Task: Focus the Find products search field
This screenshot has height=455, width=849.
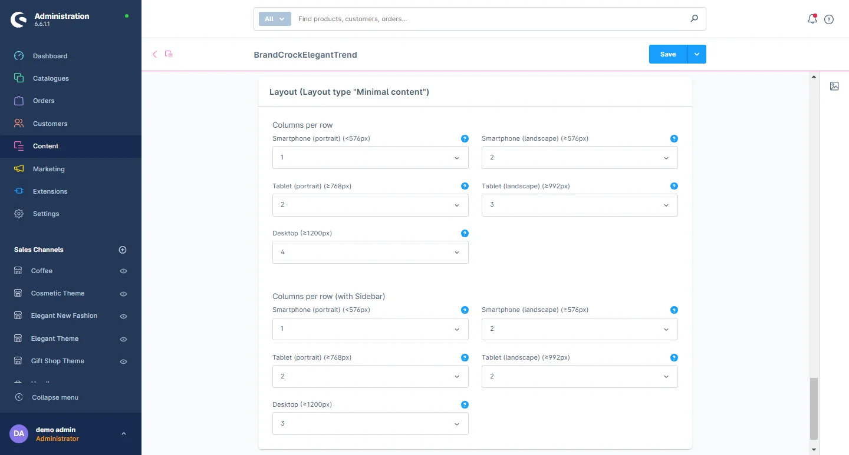Action: click(489, 19)
